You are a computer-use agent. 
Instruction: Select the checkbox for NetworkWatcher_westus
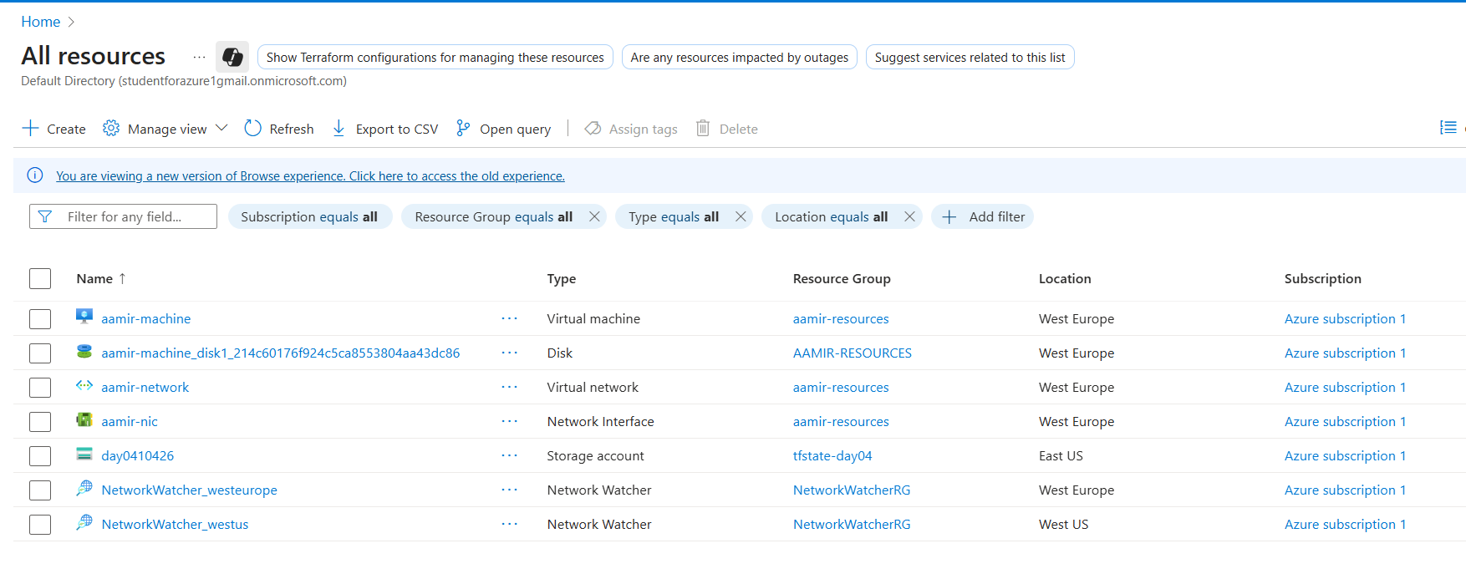(40, 525)
